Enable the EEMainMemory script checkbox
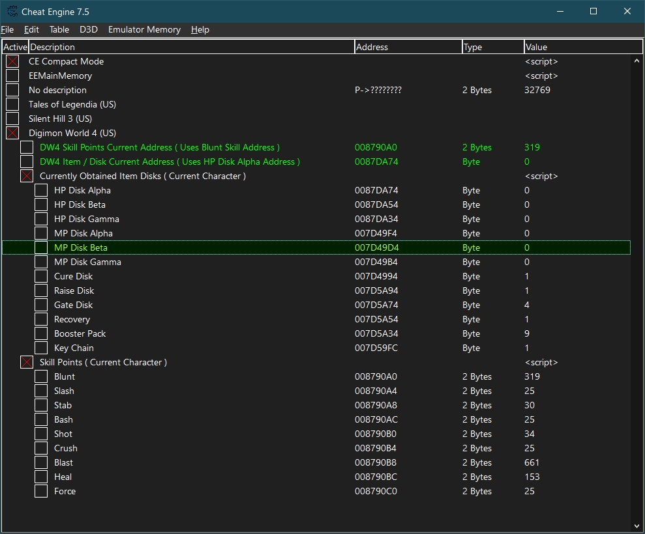645x534 pixels. click(12, 76)
